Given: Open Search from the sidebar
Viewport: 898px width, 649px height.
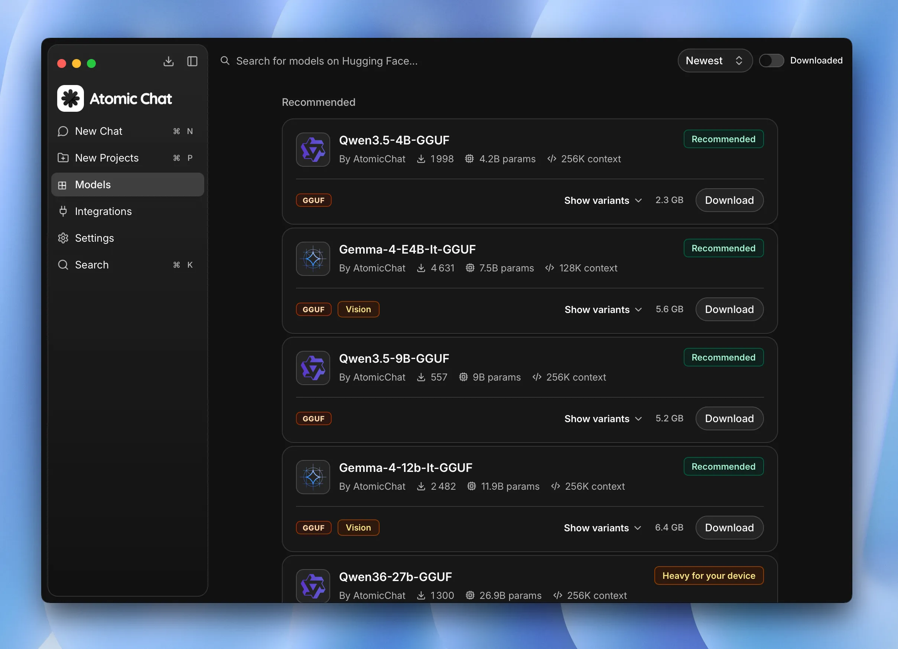Looking at the screenshot, I should coord(127,265).
